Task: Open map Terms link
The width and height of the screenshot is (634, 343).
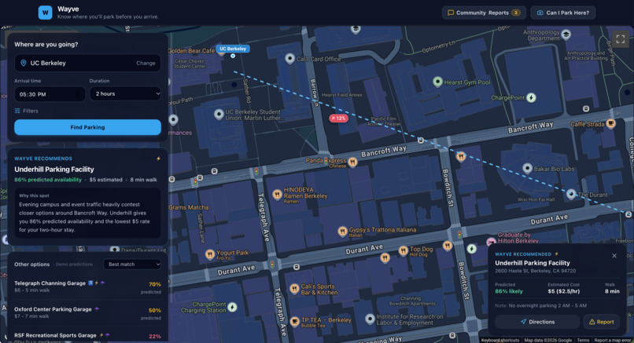Action: tap(583, 340)
